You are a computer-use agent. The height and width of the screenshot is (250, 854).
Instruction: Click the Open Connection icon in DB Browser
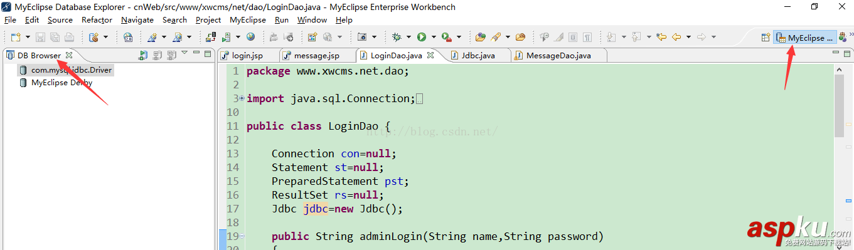(143, 55)
